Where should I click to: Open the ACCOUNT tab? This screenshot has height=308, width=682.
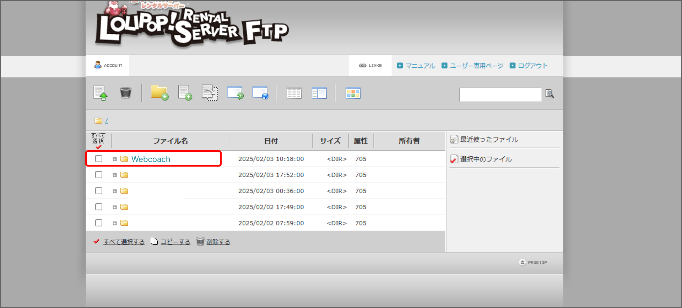click(108, 65)
